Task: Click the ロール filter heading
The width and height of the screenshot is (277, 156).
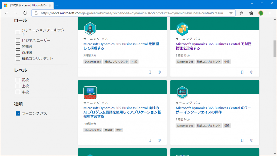Action: (x=21, y=21)
